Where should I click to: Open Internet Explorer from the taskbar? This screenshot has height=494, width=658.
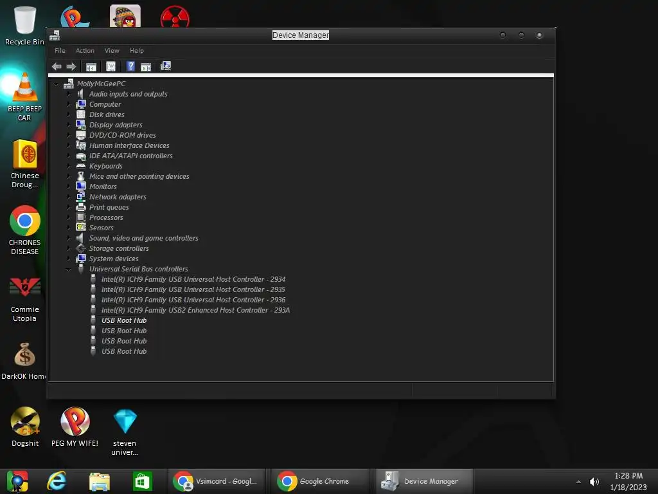pyautogui.click(x=57, y=481)
